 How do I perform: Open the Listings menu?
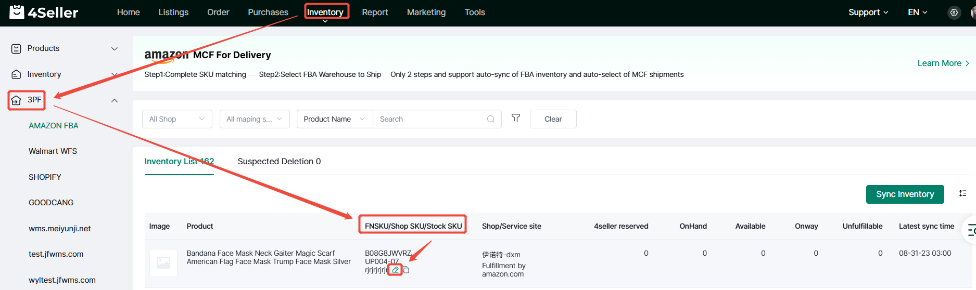tap(173, 12)
